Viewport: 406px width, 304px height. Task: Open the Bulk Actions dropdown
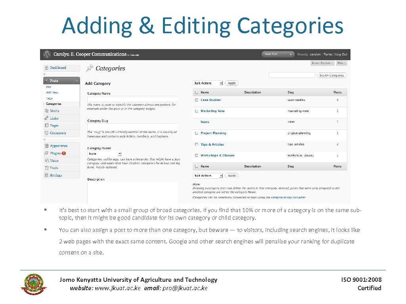(x=208, y=83)
